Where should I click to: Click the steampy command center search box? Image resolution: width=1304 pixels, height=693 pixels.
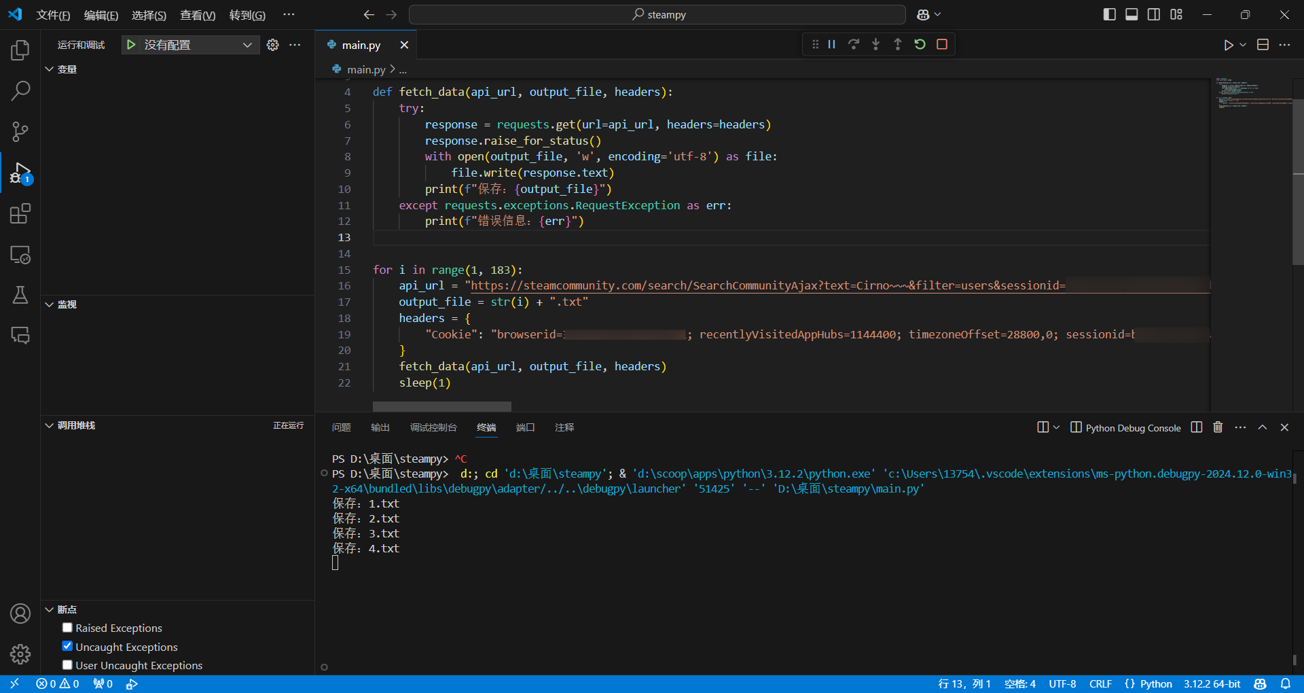click(657, 15)
